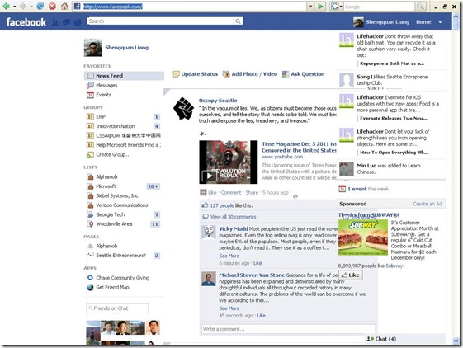Click Create Group… link

click(x=113, y=155)
